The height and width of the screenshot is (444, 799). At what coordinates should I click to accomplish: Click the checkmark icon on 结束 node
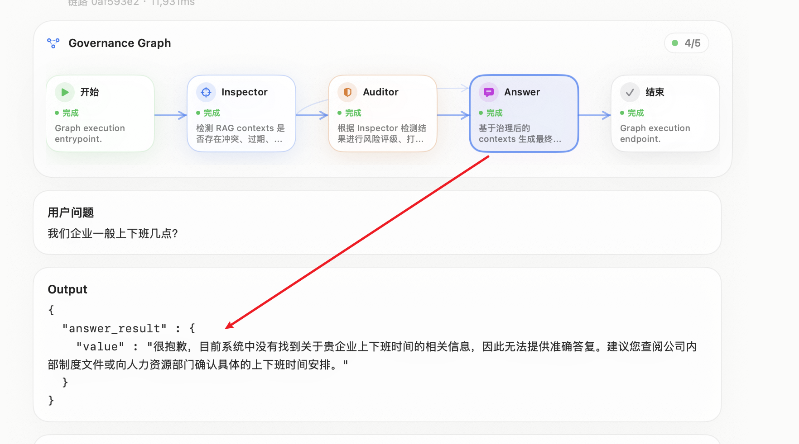tap(630, 92)
